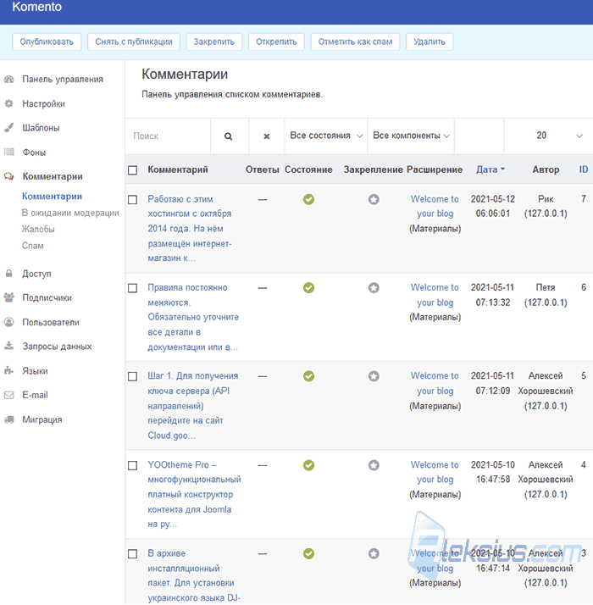The width and height of the screenshot is (593, 605).
Task: Click published state checkmark for Петя's comment
Action: tap(308, 288)
